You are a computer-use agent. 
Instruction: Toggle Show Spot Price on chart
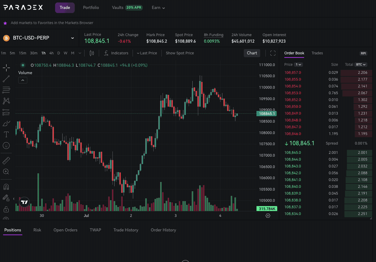click(180, 53)
